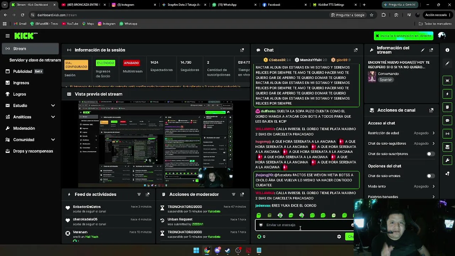
Task: Pop out the Acciones de moderador panel
Action: [242, 194]
